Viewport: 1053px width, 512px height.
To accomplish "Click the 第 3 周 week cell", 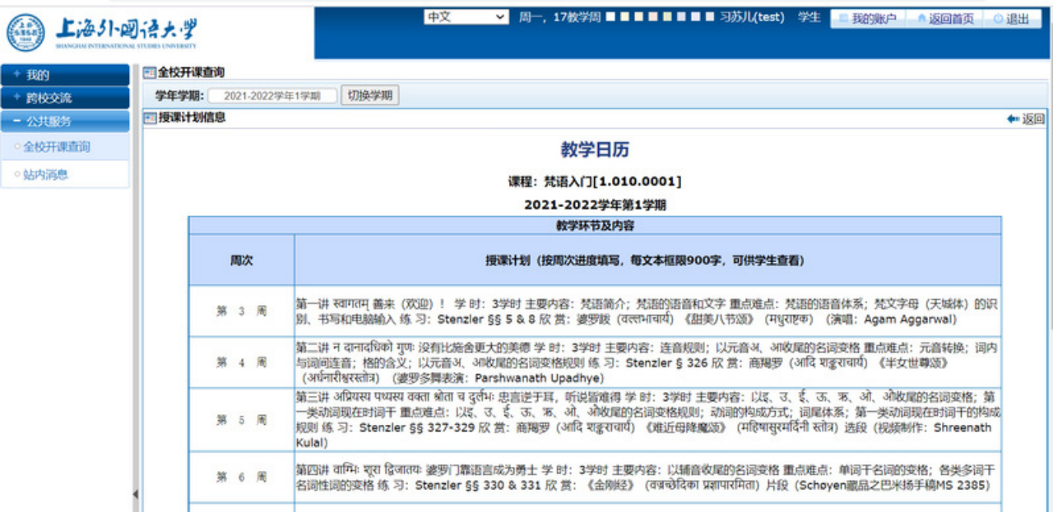I will coord(241,311).
